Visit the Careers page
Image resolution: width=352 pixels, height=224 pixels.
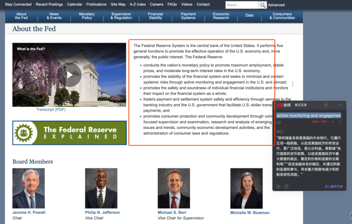(156, 4)
